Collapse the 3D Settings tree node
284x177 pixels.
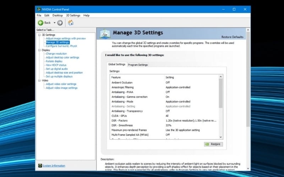pyautogui.click(x=39, y=35)
